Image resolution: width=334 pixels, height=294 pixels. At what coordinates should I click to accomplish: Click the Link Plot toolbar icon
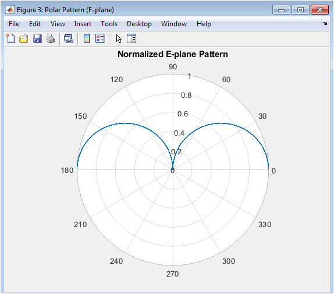69,39
